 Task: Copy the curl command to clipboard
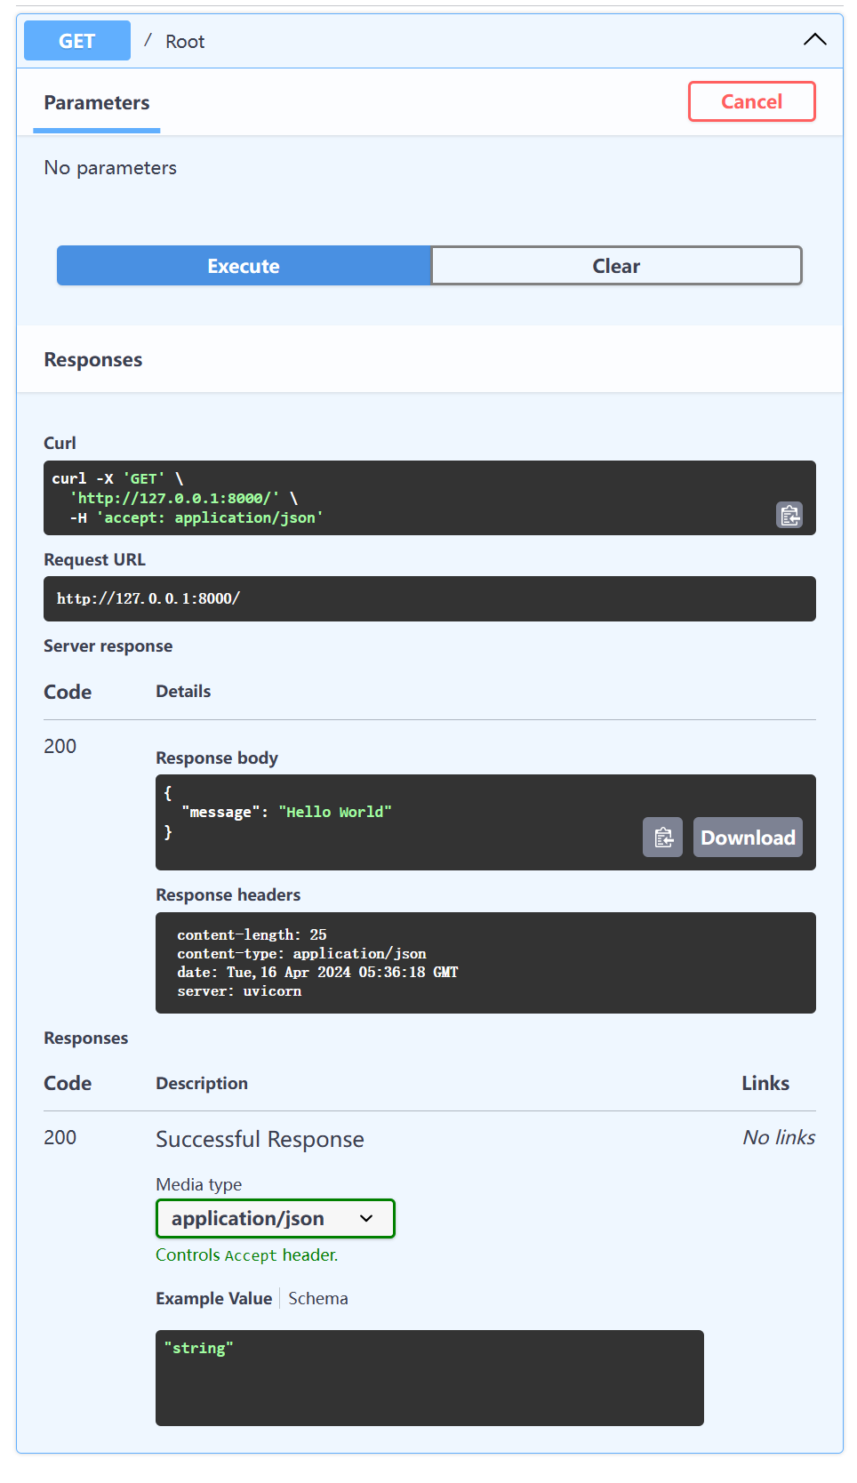point(789,515)
